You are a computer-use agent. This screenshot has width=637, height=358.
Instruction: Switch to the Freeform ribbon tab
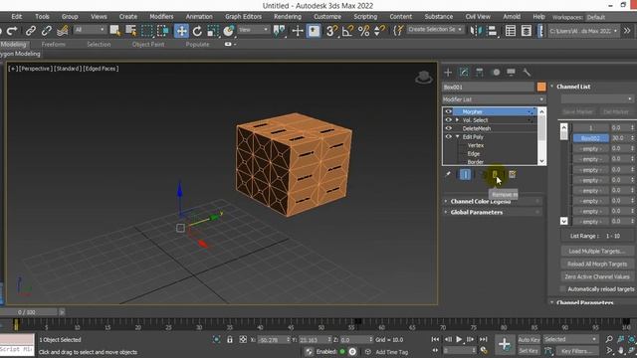53,44
